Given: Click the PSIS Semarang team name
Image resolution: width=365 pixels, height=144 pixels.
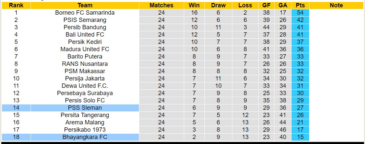Looking at the screenshot, I should tap(85, 20).
